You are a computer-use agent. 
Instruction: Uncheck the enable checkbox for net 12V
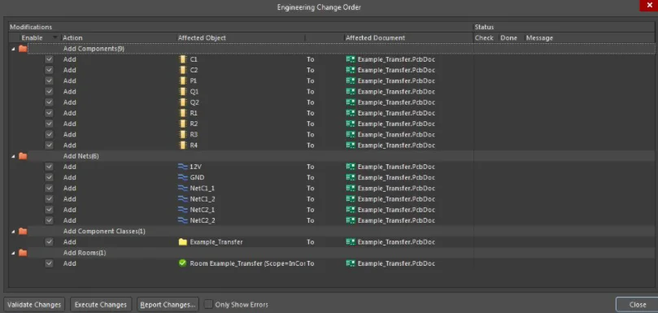[49, 167]
